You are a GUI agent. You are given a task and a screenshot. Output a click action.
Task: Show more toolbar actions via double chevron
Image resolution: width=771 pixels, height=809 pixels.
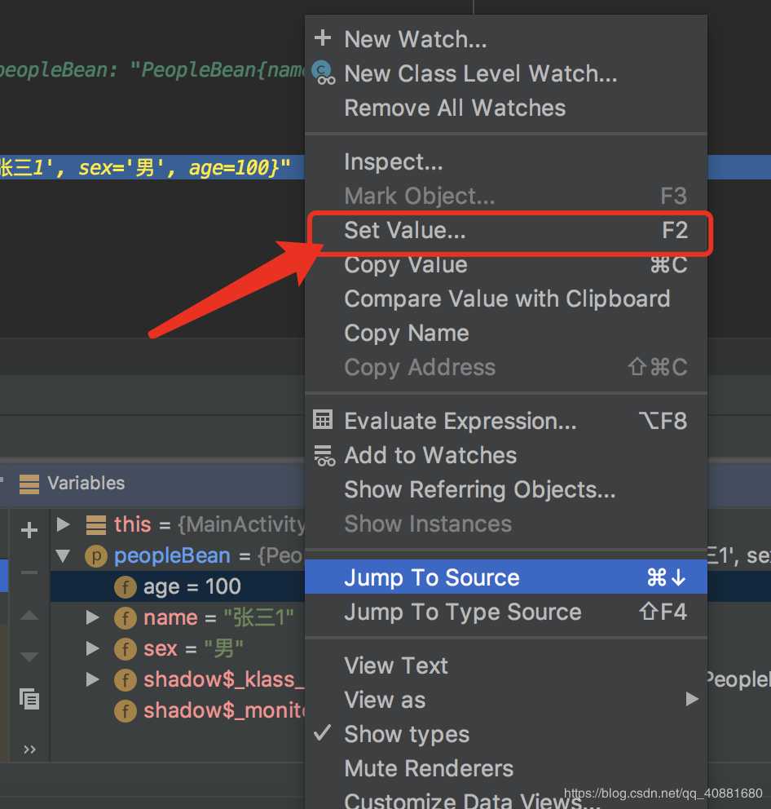29,749
